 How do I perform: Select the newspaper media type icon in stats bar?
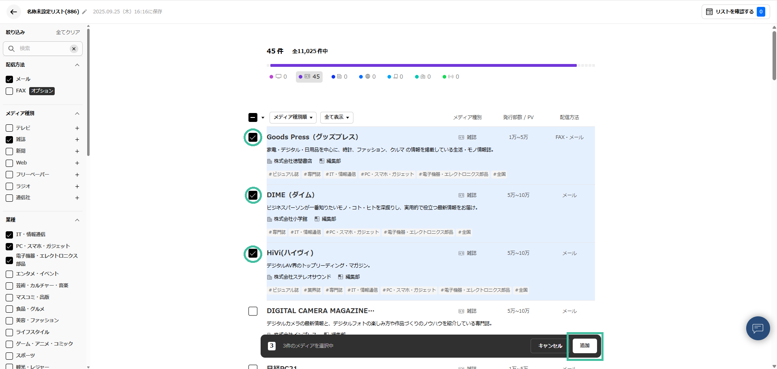pyautogui.click(x=339, y=76)
